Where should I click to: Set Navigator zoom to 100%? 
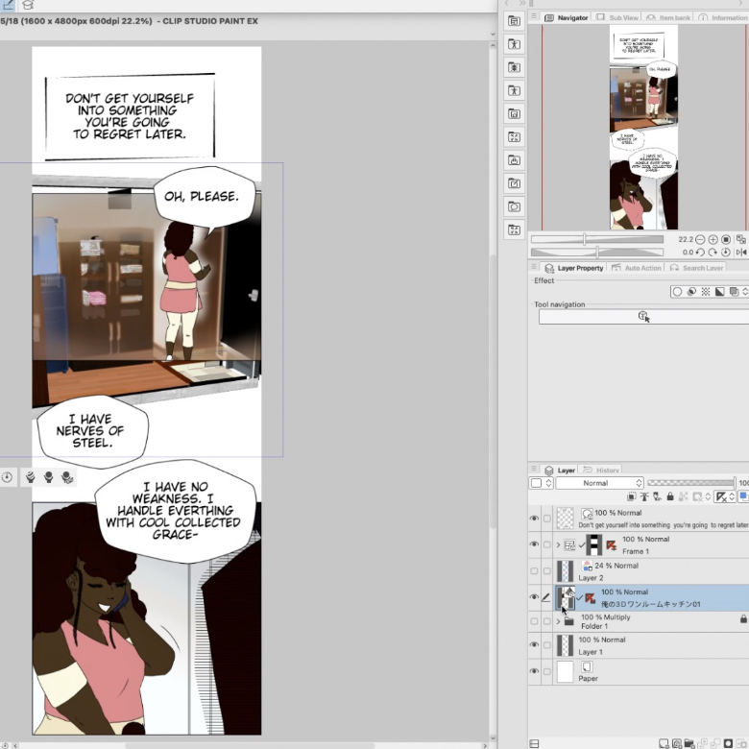tap(726, 239)
